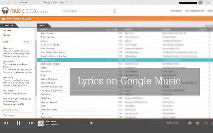Select Blue Eyes Crying In The Rain
The height and width of the screenshot is (133, 213).
click(54, 56)
